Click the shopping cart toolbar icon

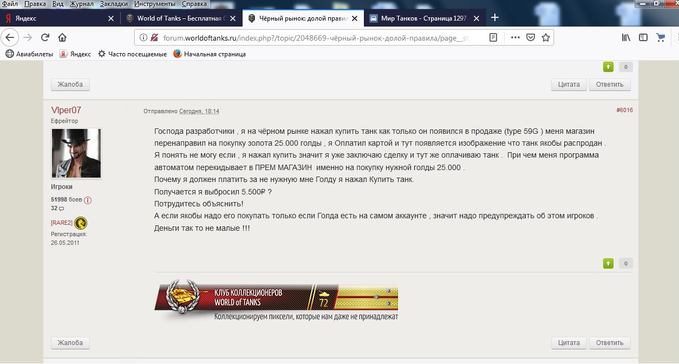coord(661,37)
